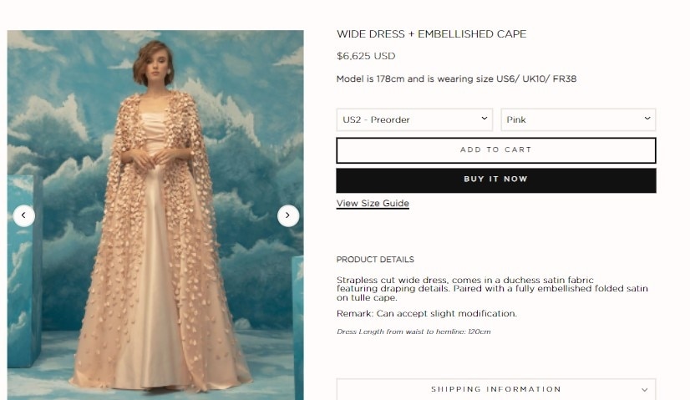Viewport: 690px width, 400px height.
Task: Hit the black Buy It Now button
Action: pyautogui.click(x=496, y=180)
